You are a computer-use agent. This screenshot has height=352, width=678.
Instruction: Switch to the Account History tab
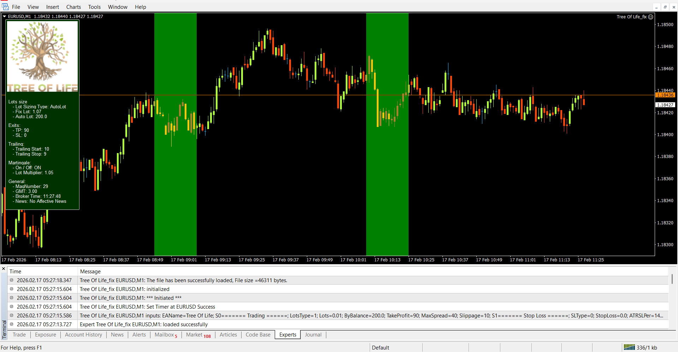pyautogui.click(x=83, y=335)
